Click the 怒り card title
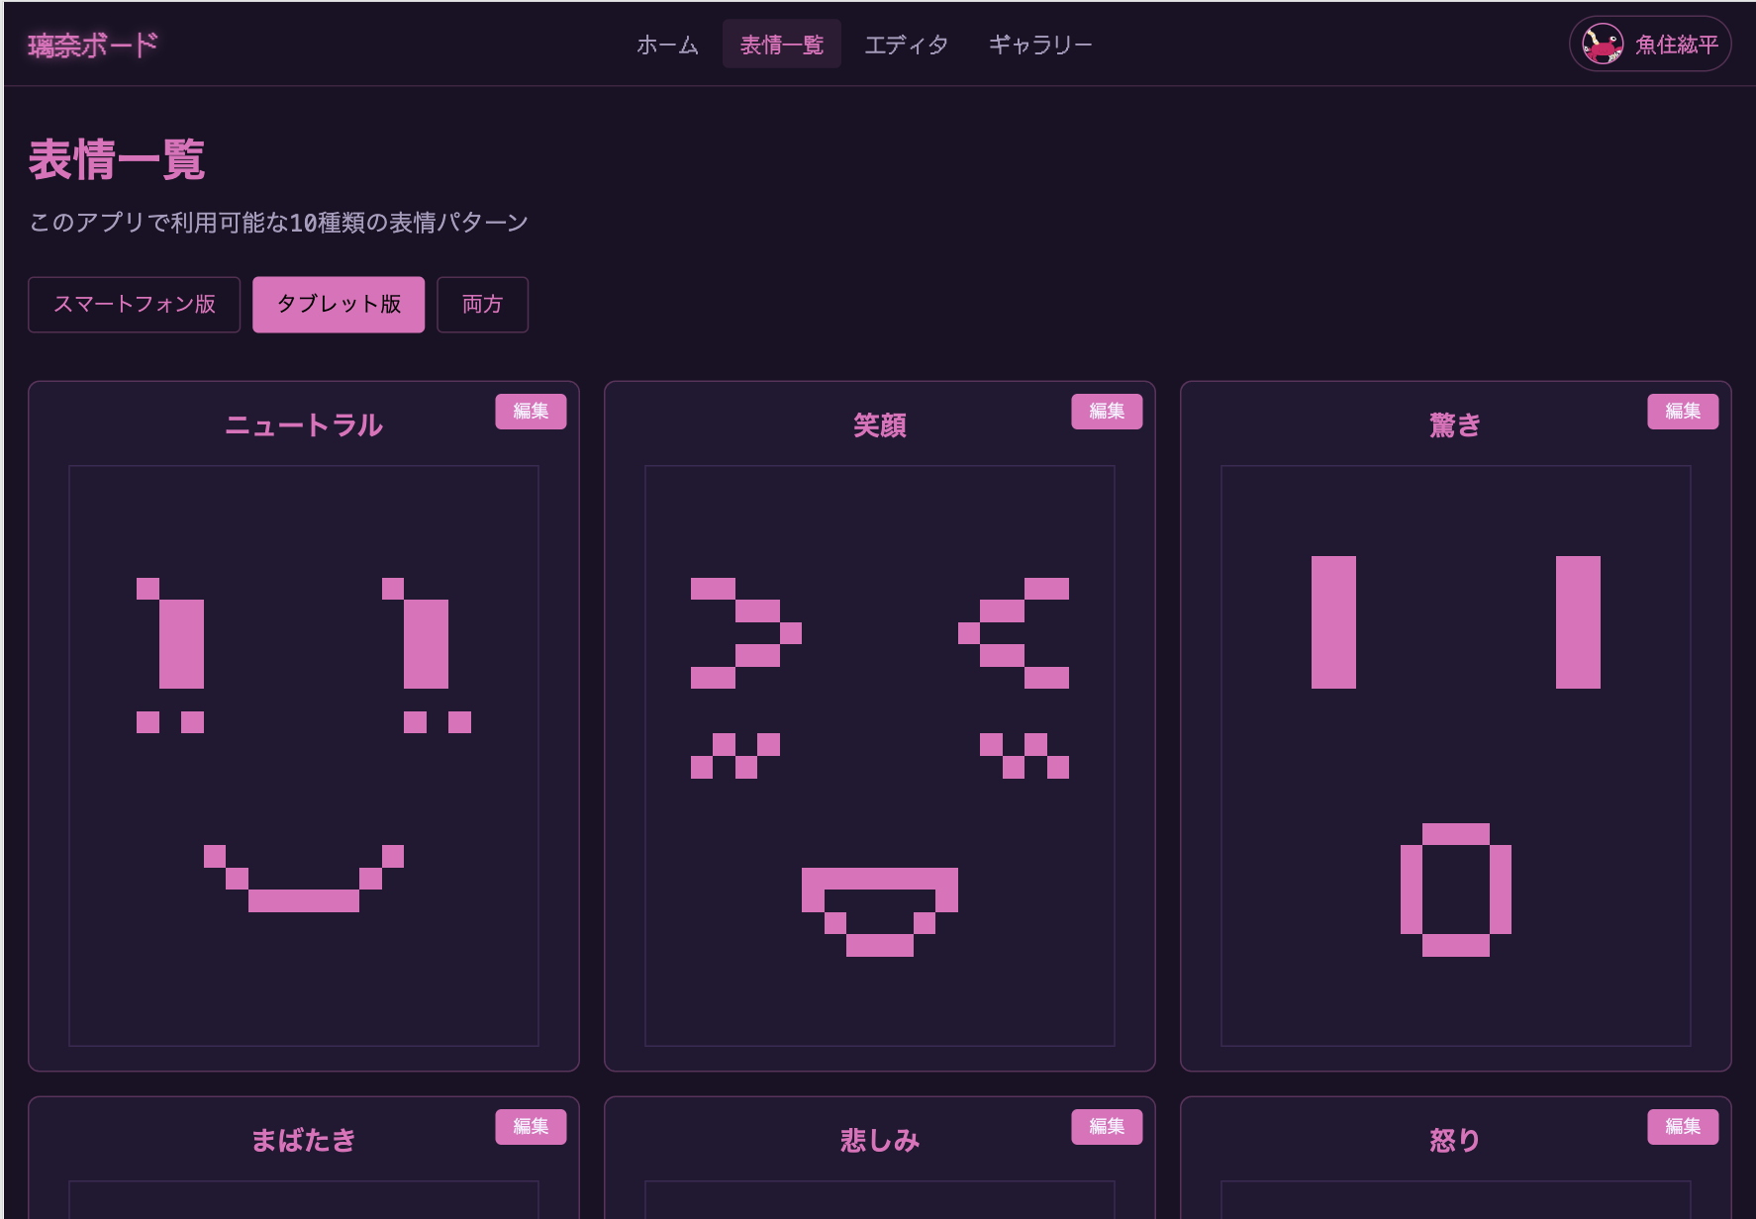This screenshot has width=1756, height=1219. pos(1454,1141)
